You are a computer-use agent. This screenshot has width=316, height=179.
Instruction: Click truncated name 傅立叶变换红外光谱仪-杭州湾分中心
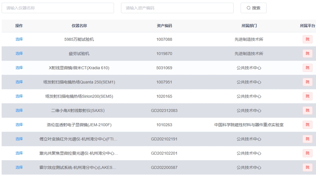pos(78,139)
